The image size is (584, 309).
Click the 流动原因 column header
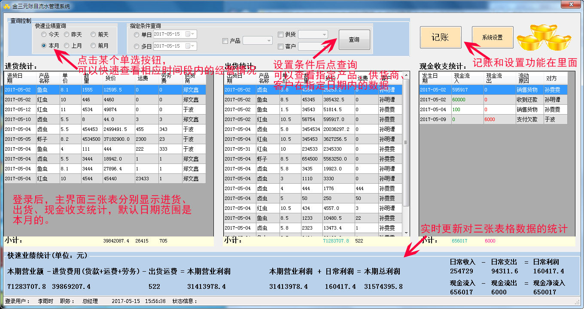pos(529,78)
